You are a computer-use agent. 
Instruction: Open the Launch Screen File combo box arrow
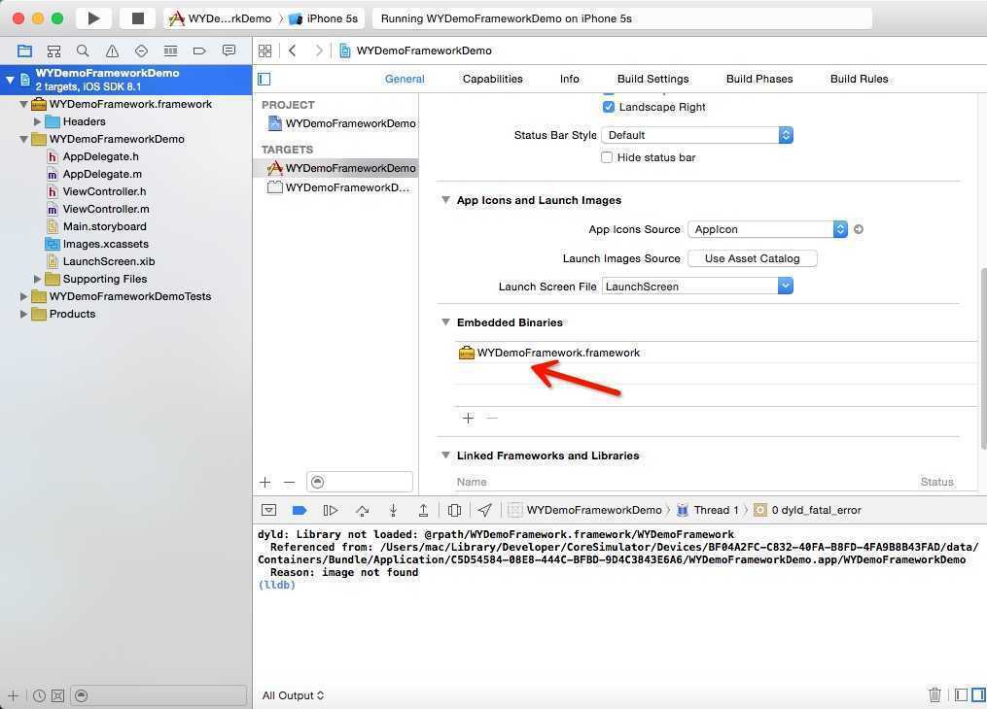pos(785,286)
